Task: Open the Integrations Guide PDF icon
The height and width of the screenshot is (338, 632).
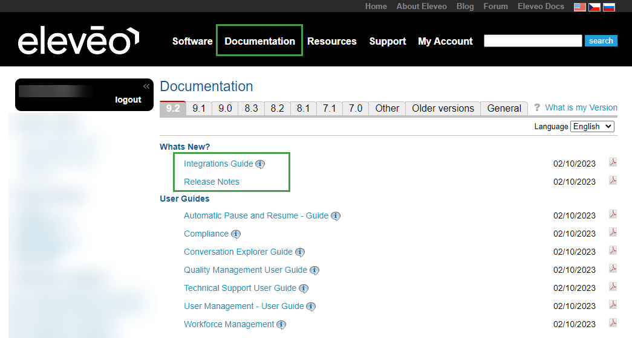Action: tap(613, 162)
